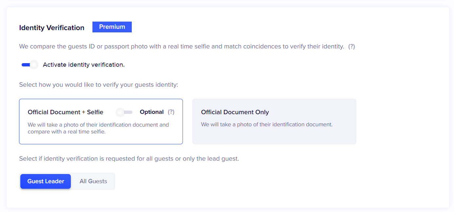Click the 'We compare the guests ID' paragraph

[x=182, y=46]
